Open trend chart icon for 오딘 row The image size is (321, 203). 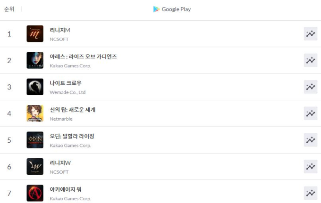pos(310,140)
